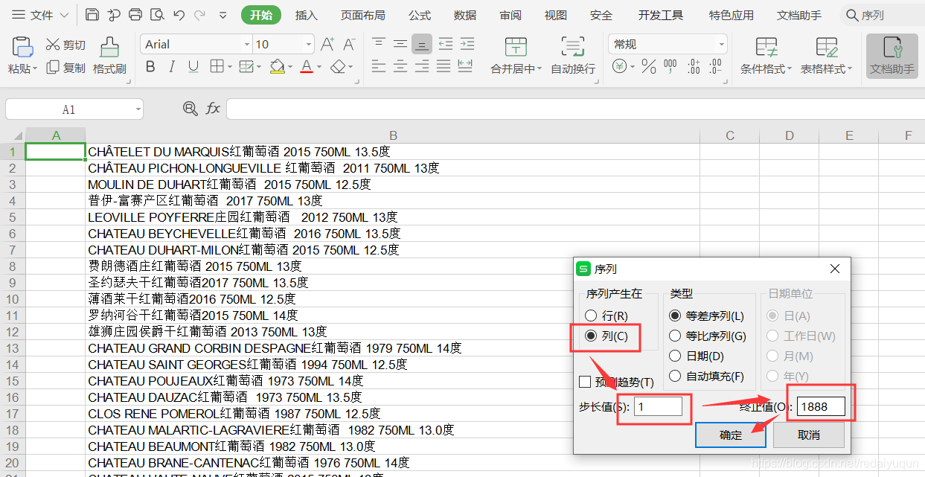Image resolution: width=925 pixels, height=477 pixels.
Task: Switch to 页面布局 Page Layout tab
Action: click(x=363, y=15)
